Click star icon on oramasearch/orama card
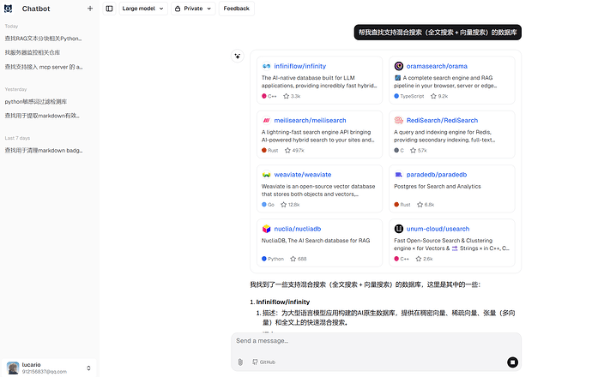The width and height of the screenshot is (592, 377). 433,96
